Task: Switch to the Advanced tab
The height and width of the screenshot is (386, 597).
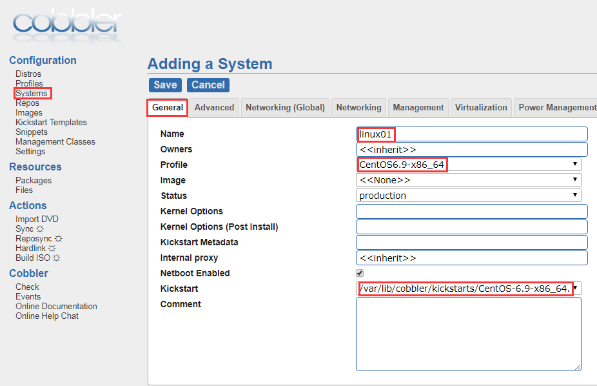Action: pyautogui.click(x=214, y=108)
